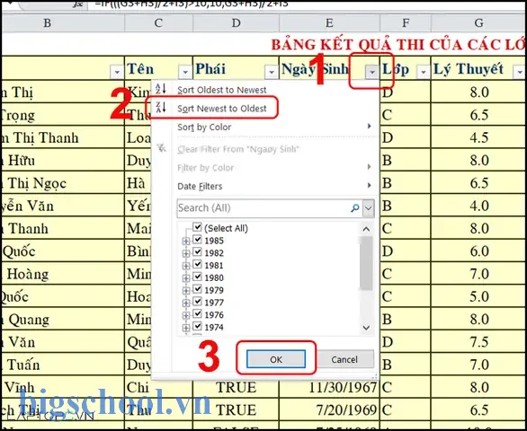Expand the 1979 year node
This screenshot has width=527, height=431.
coord(186,291)
